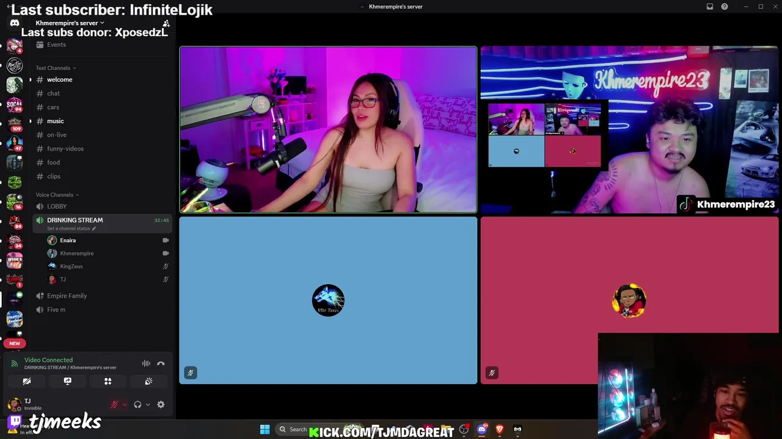Click muted mic indicator on blue tile
782x439 pixels.
pyautogui.click(x=191, y=373)
